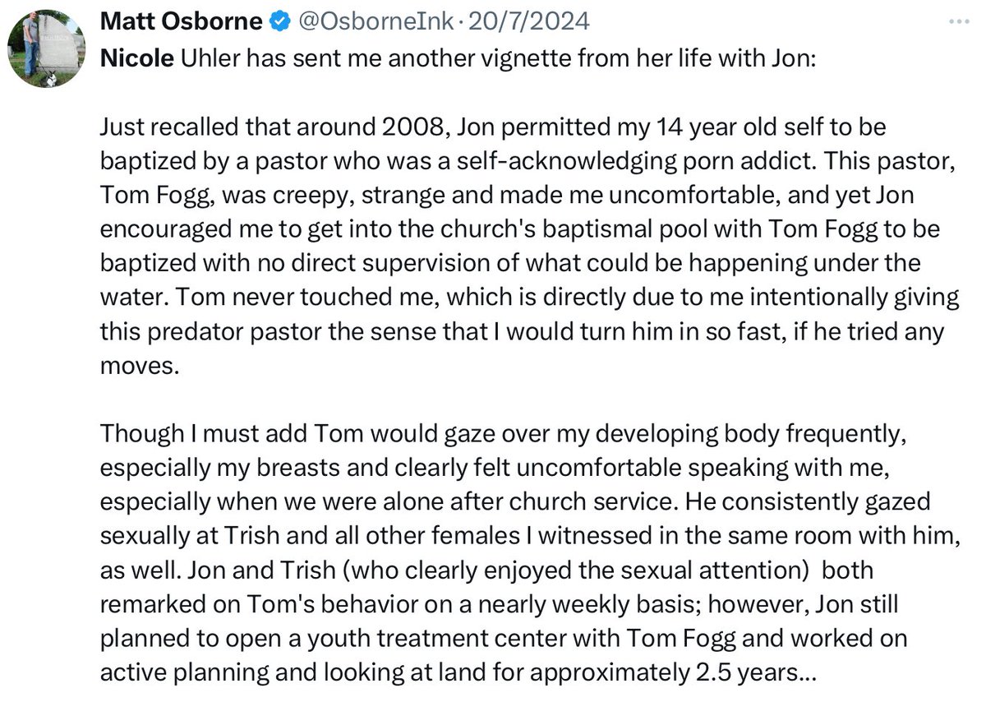Click the blue verified badge icon

(279, 22)
